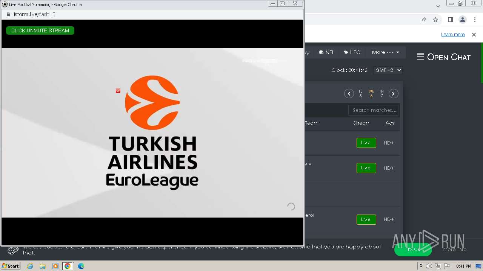The height and width of the screenshot is (271, 483).
Task: Click the CLICK UNMUTE STREAM button
Action: pyautogui.click(x=40, y=30)
